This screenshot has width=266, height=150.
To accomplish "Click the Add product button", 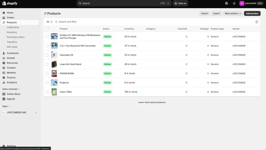I will 252,13.
